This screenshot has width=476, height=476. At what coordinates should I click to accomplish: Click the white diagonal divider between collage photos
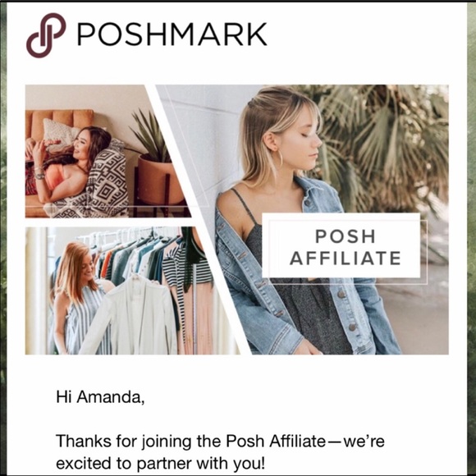pyautogui.click(x=197, y=218)
